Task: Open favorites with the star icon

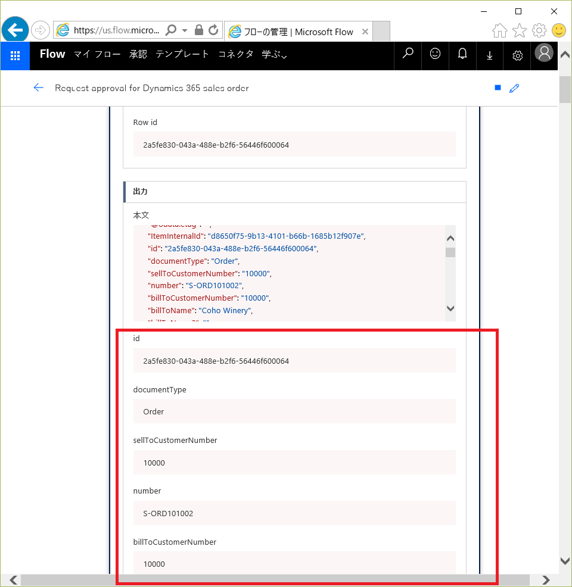Action: (519, 30)
